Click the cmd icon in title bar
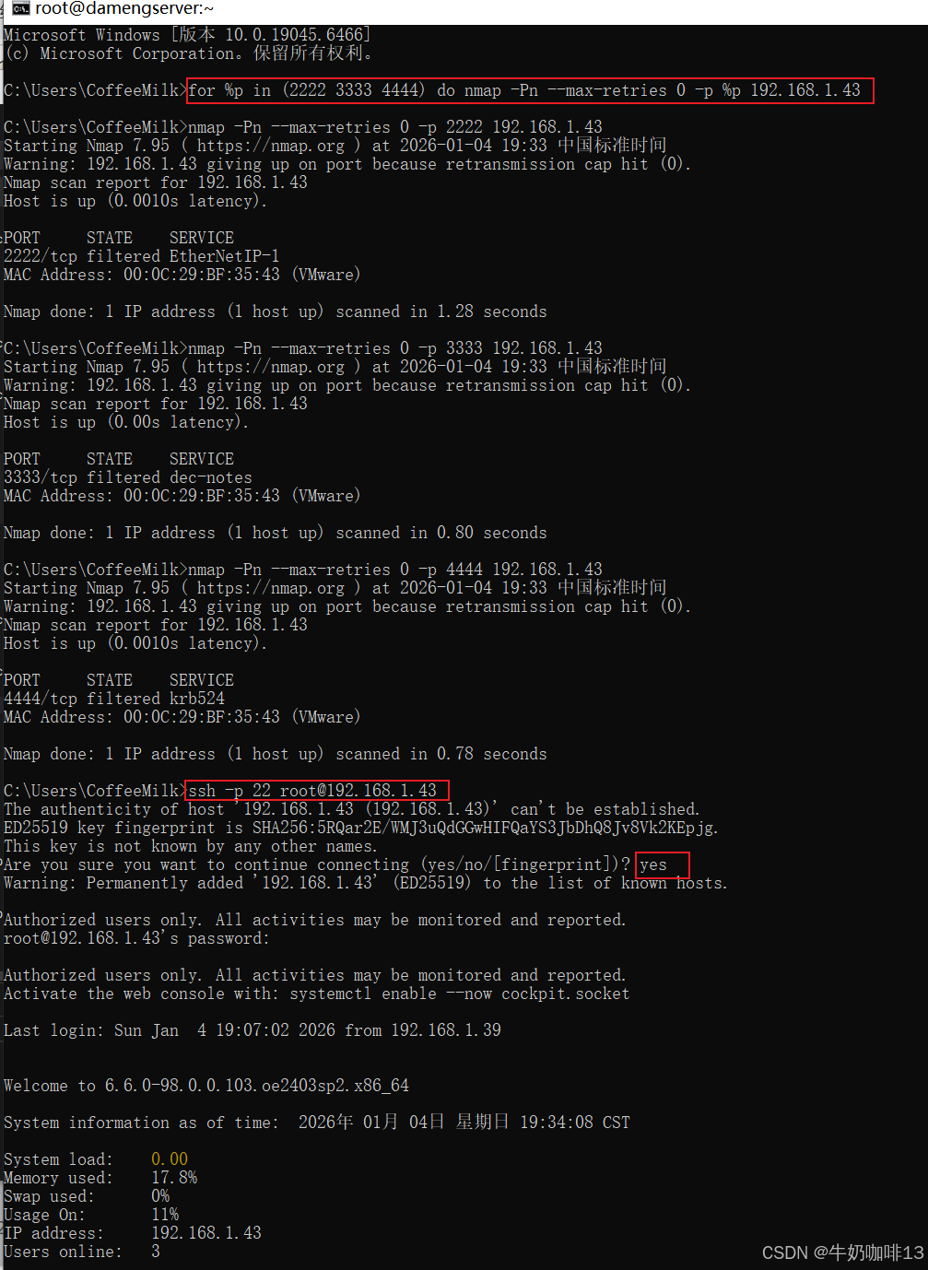 [20, 9]
